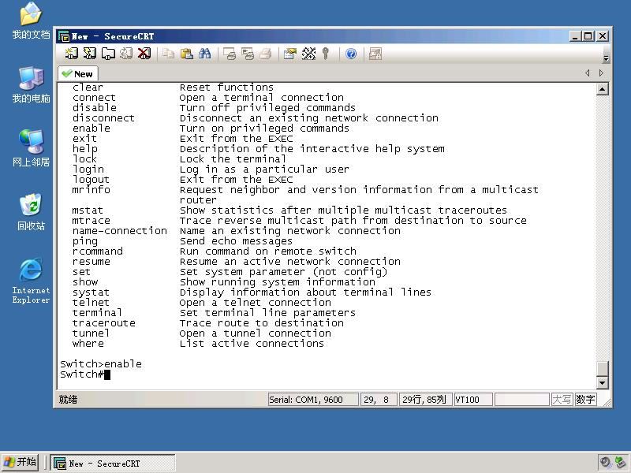Click the SecureCRT title bar app icon
Image resolution: width=631 pixels, height=473 pixels.
[x=64, y=36]
